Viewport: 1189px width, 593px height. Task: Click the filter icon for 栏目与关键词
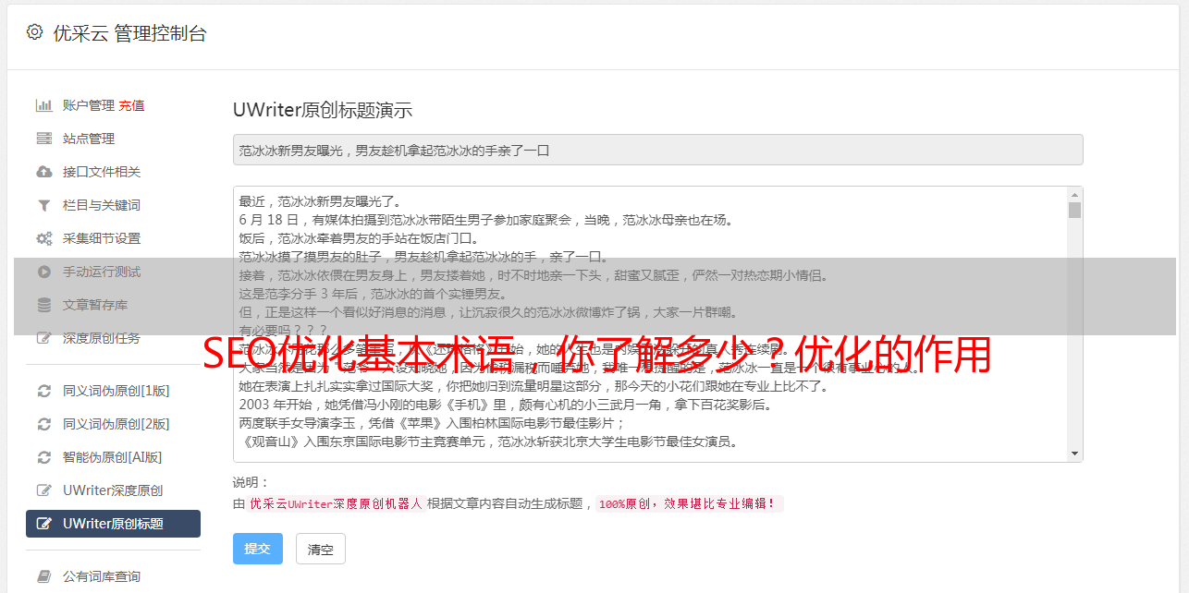pos(43,205)
